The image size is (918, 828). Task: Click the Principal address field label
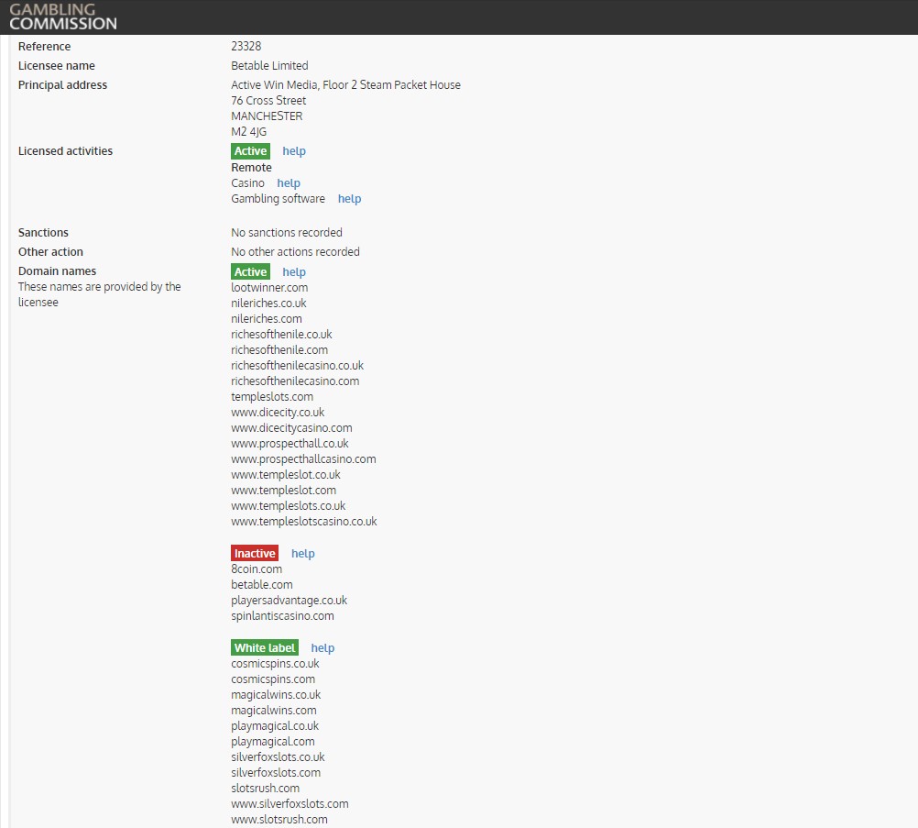click(x=62, y=85)
